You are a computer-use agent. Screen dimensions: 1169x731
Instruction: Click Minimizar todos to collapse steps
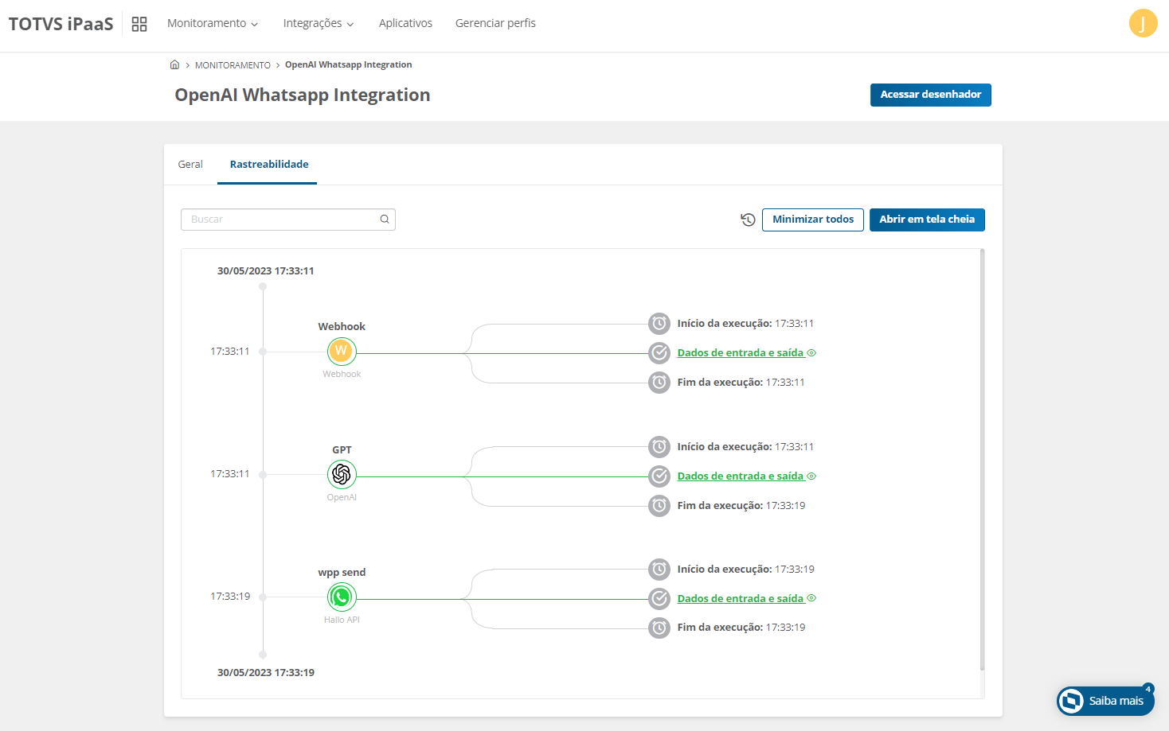(812, 220)
